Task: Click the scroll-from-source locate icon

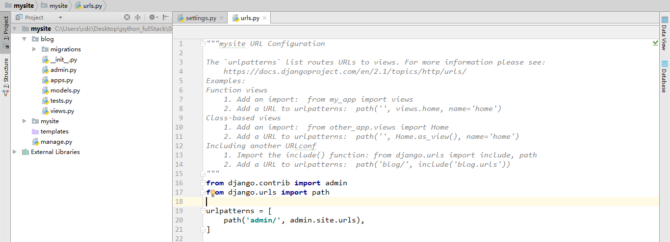Action: click(x=127, y=18)
